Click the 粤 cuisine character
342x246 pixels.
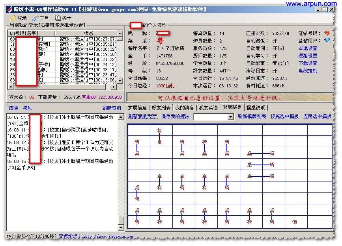[160, 41]
